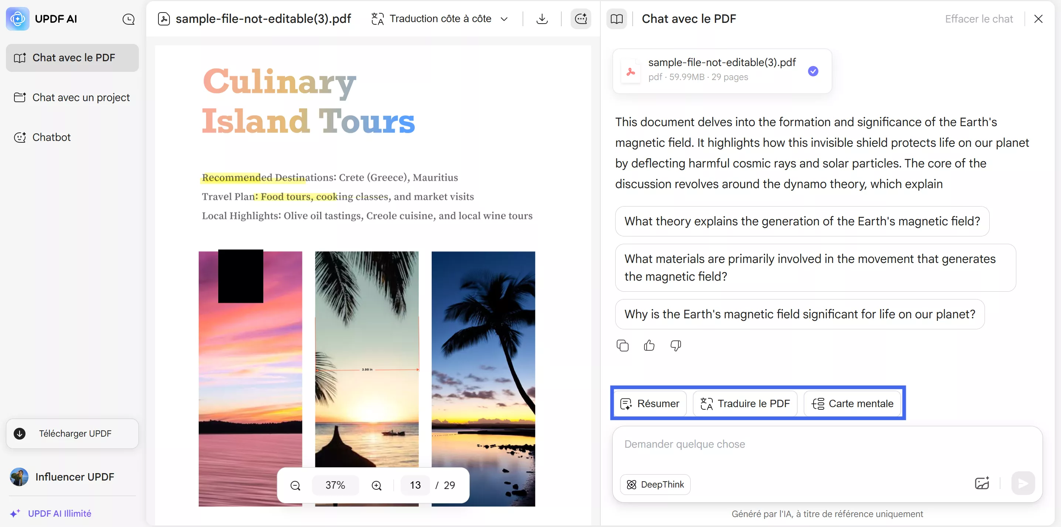
Task: Zoom out with magnifier minus icon
Action: [295, 485]
